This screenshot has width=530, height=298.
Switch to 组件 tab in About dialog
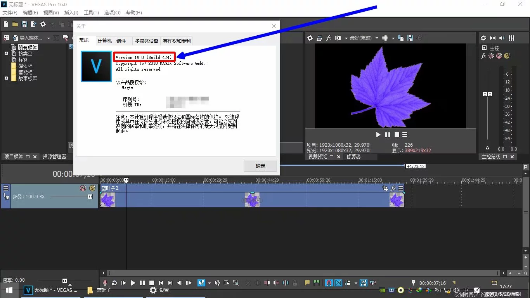click(x=121, y=41)
